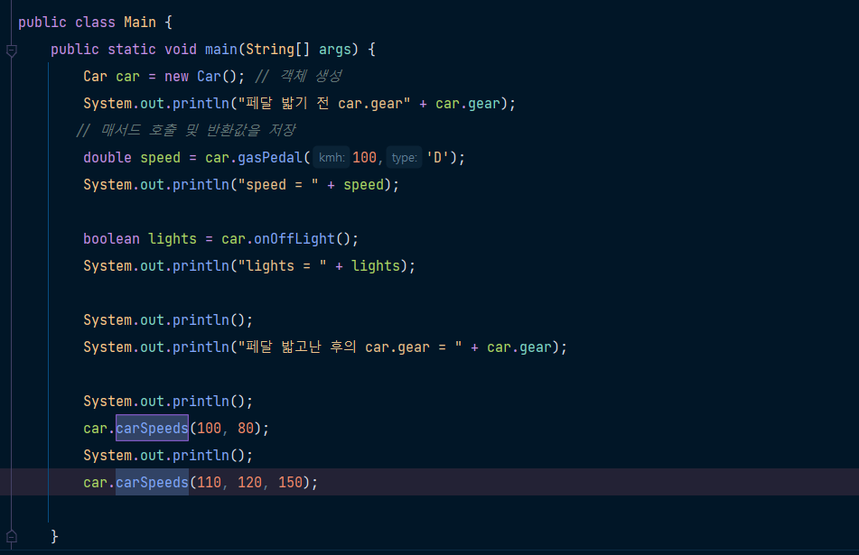Click the 'type:' parameter hint
859x555 pixels.
coord(405,158)
